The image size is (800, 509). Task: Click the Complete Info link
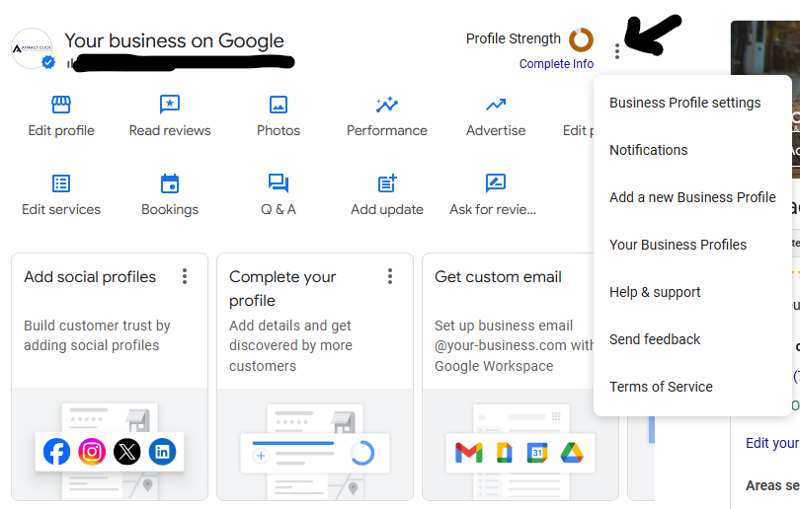coord(556,64)
